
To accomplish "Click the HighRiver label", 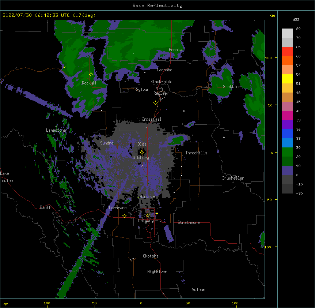I will pyautogui.click(x=157, y=272).
